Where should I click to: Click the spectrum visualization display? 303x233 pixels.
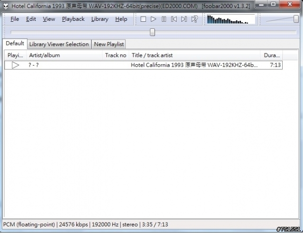click(231, 19)
